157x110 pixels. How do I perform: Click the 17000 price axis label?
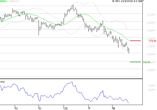point(151,46)
